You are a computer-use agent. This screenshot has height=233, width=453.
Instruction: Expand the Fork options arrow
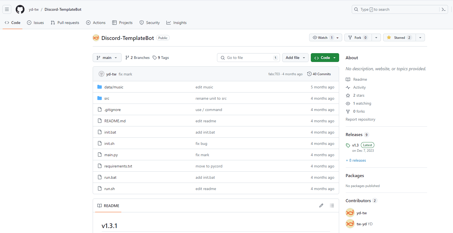[x=376, y=37]
